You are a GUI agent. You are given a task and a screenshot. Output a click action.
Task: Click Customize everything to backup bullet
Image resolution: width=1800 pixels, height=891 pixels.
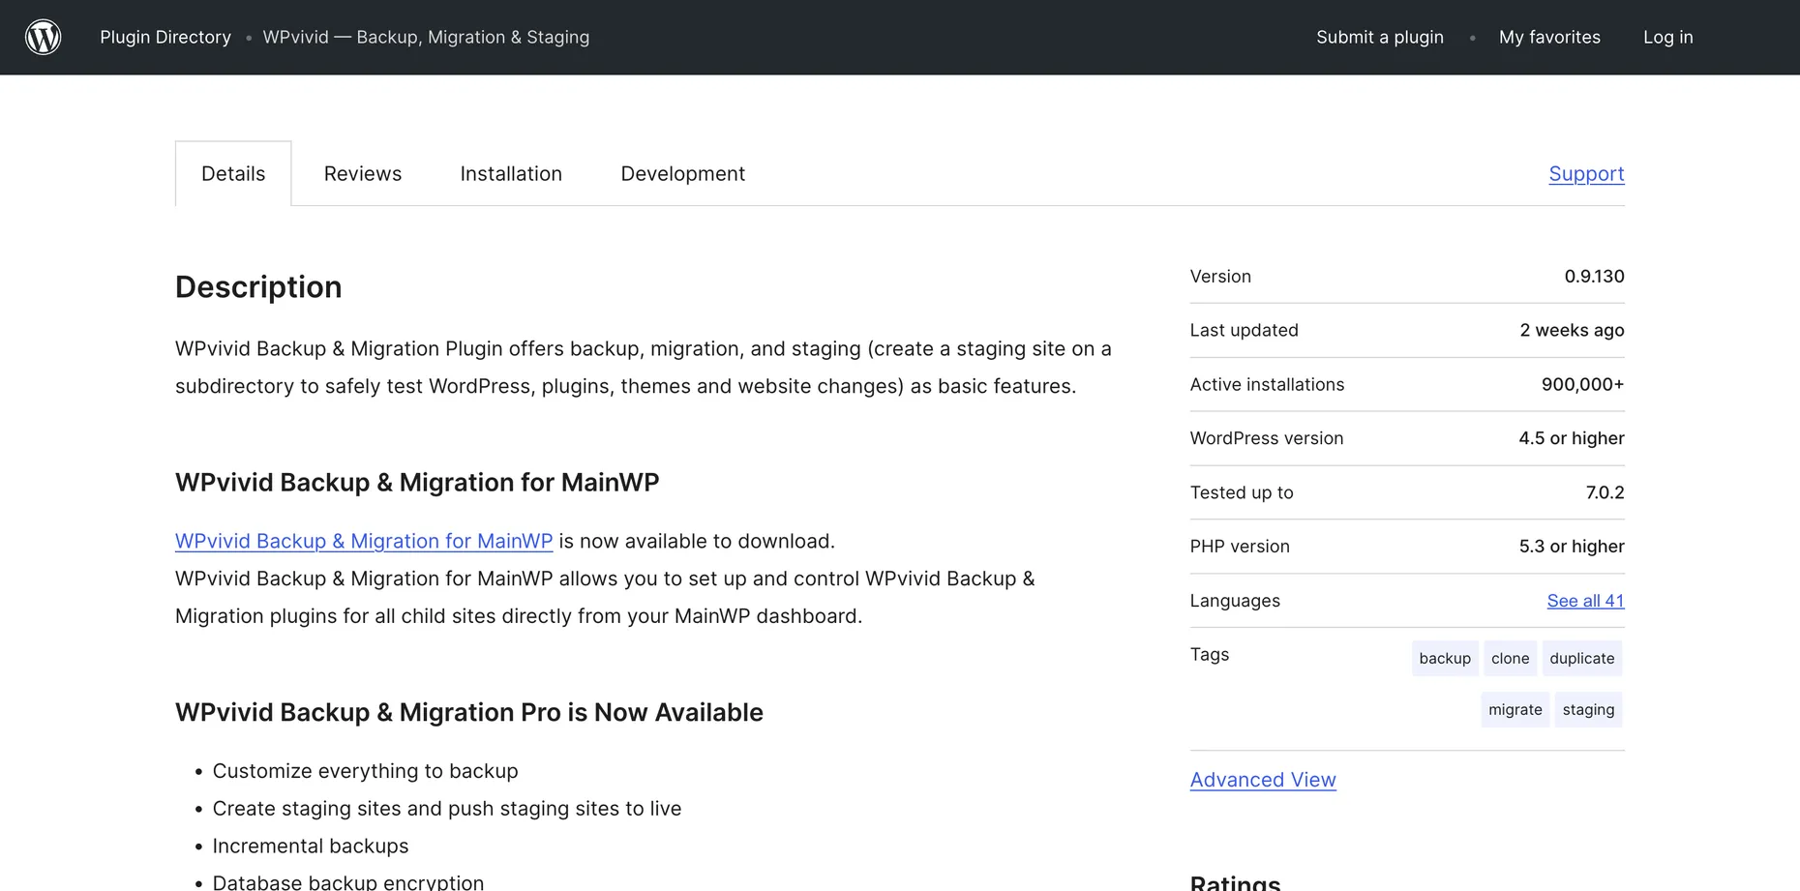click(x=365, y=771)
